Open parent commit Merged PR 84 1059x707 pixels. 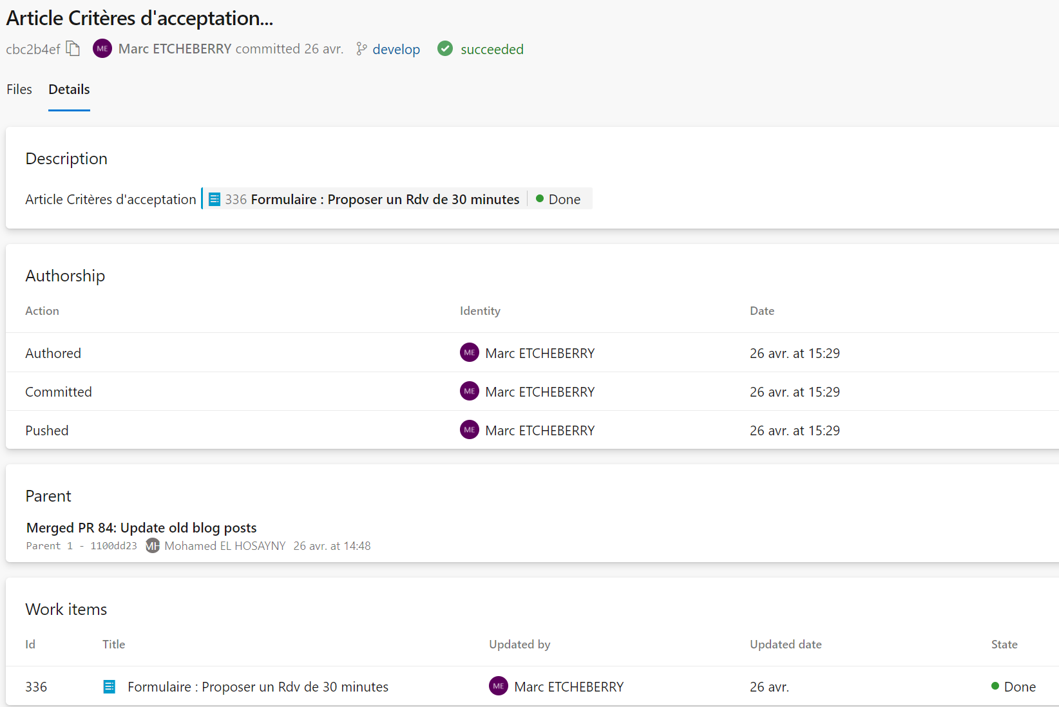pos(142,528)
